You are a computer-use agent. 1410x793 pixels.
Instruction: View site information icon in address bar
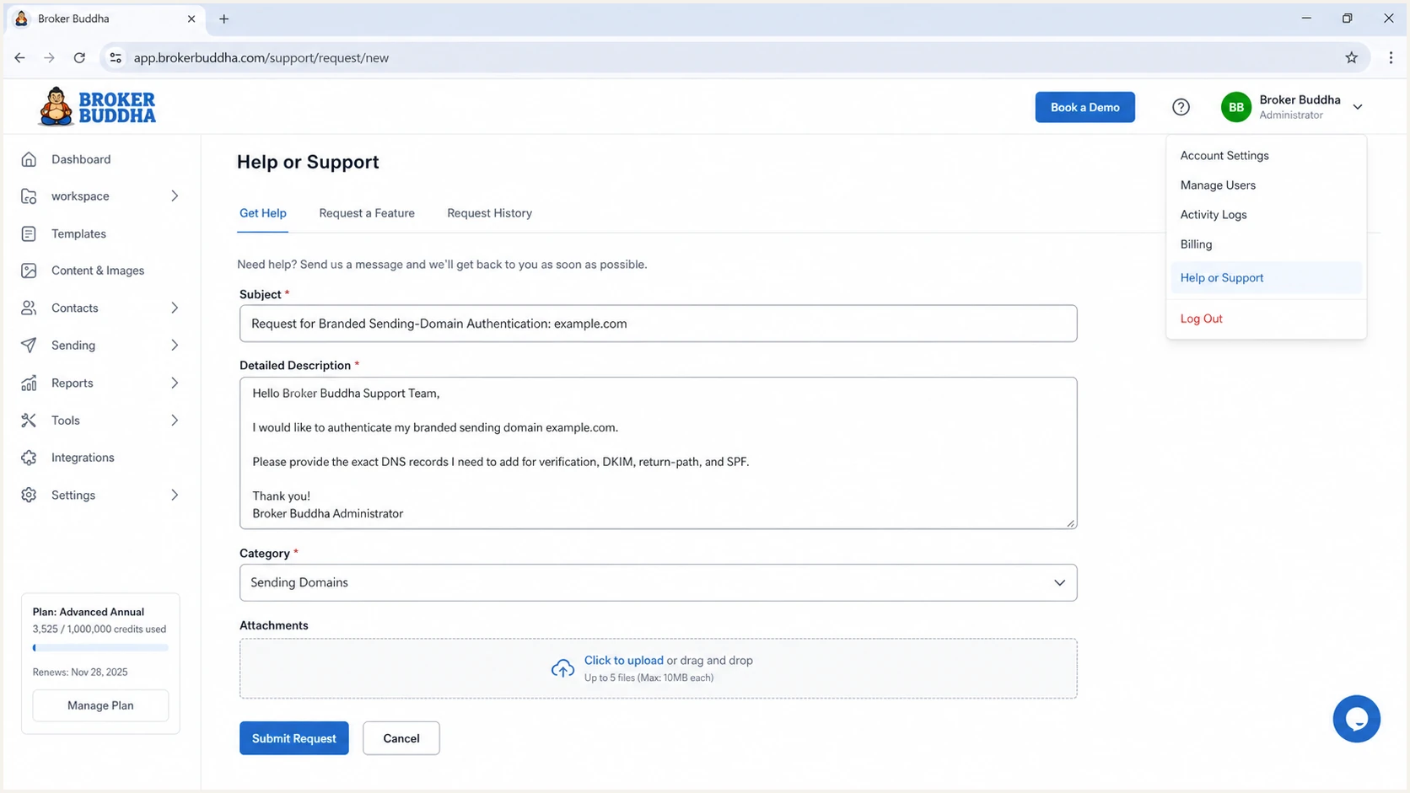(116, 57)
